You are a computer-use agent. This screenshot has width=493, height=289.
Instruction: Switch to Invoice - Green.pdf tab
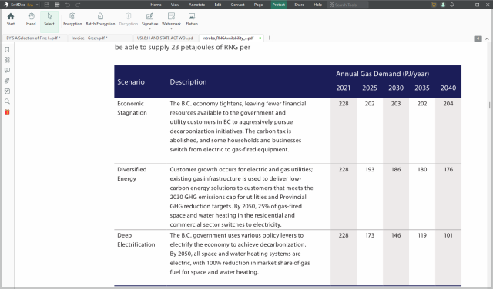coord(100,38)
